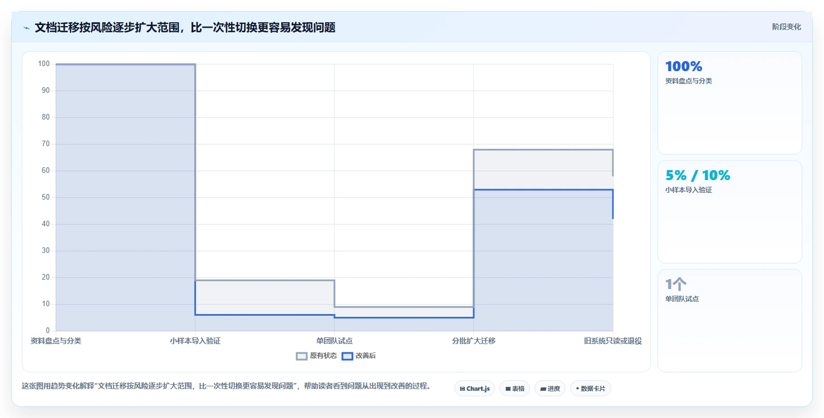824x418 pixels.
Task: Click the Chart.js tag chip
Action: 474,389
